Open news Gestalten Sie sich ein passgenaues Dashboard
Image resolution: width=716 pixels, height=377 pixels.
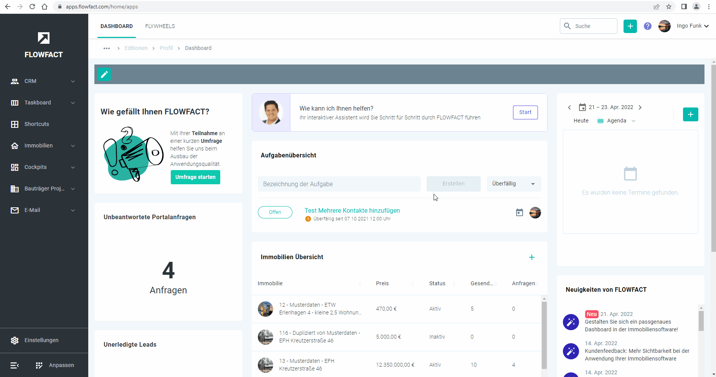631,326
